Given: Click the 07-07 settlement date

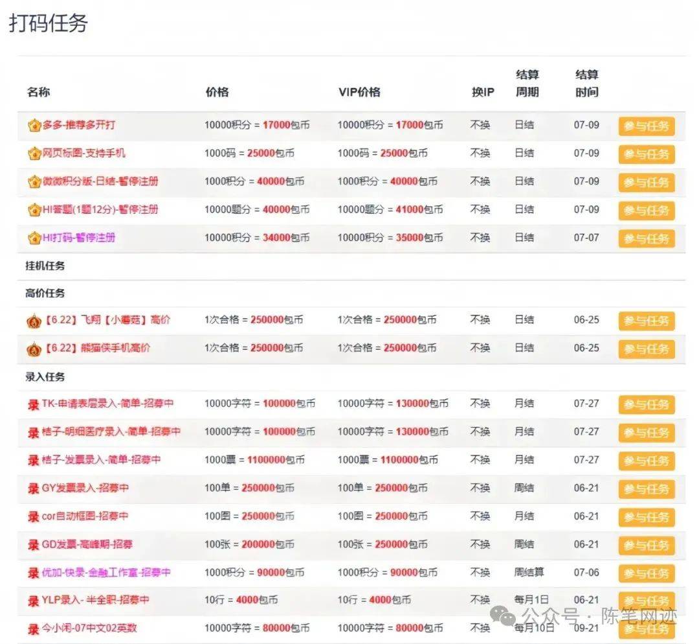Looking at the screenshot, I should pos(586,237).
